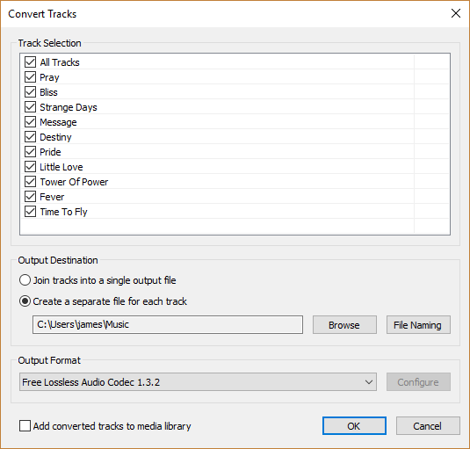The image size is (470, 449).
Task: Deselect the Strange Days track
Action: click(30, 107)
